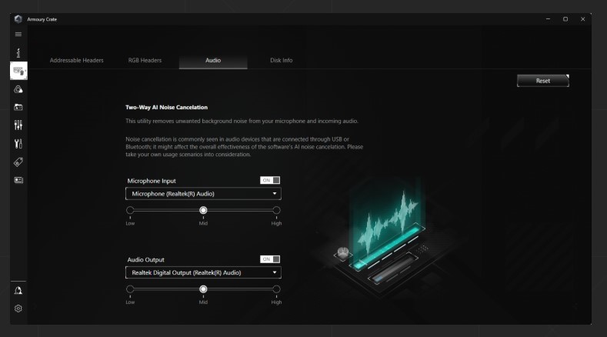Open Scenario Profiles sliders icon
The width and height of the screenshot is (607, 337).
point(18,125)
